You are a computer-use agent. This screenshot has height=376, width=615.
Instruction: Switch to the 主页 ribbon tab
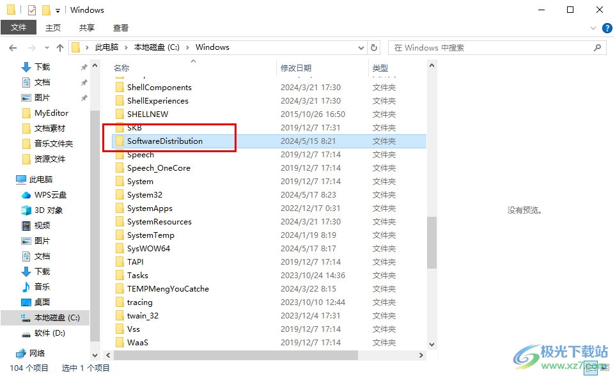53,27
